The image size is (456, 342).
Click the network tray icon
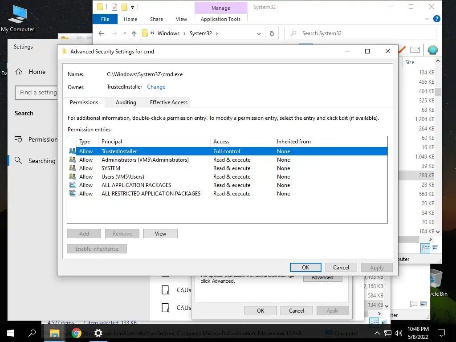pos(388,333)
